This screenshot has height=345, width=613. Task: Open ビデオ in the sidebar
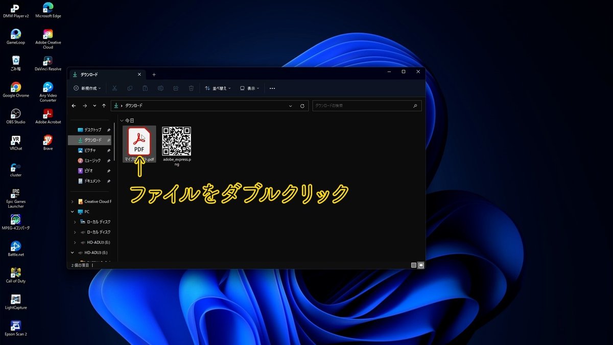89,171
